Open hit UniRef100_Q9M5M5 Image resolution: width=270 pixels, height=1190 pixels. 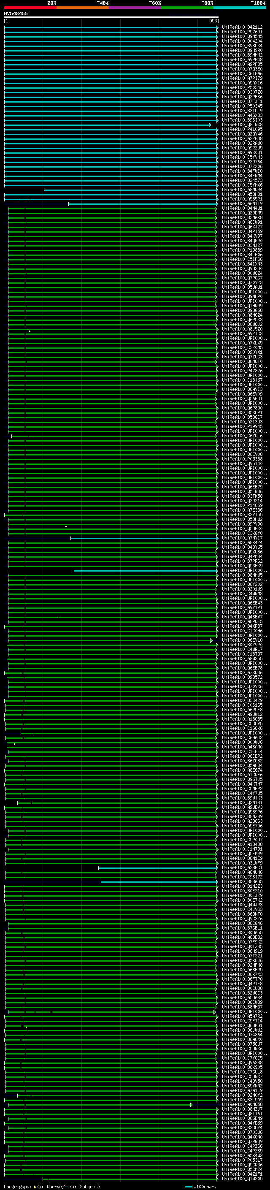pyautogui.click(x=242, y=36)
